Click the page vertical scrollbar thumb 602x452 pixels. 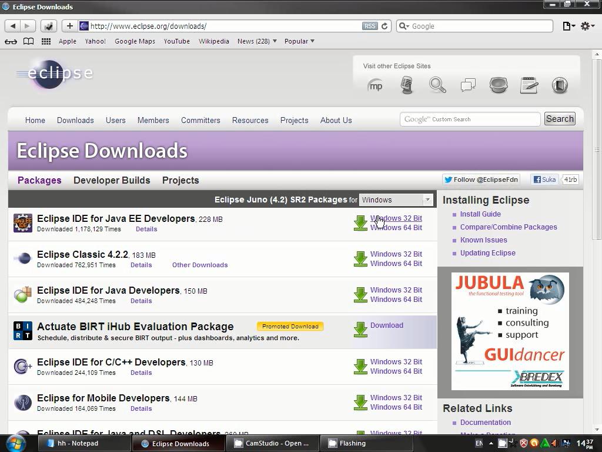click(x=597, y=149)
